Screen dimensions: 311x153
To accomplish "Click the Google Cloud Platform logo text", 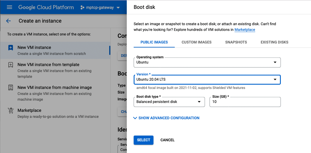I will coord(46,7).
